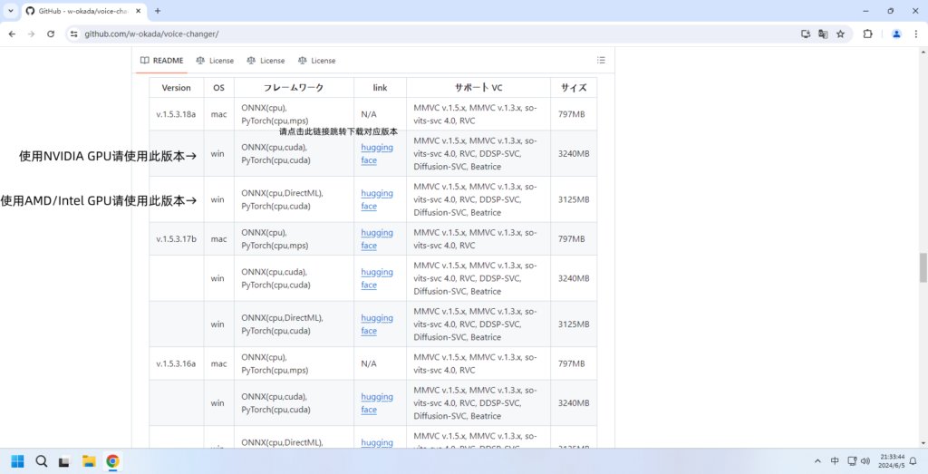Click the フレームワーク column header
This screenshot has width=928, height=474.
click(x=294, y=88)
